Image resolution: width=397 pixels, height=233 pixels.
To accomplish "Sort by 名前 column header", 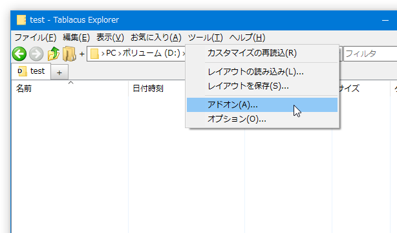I will point(70,89).
